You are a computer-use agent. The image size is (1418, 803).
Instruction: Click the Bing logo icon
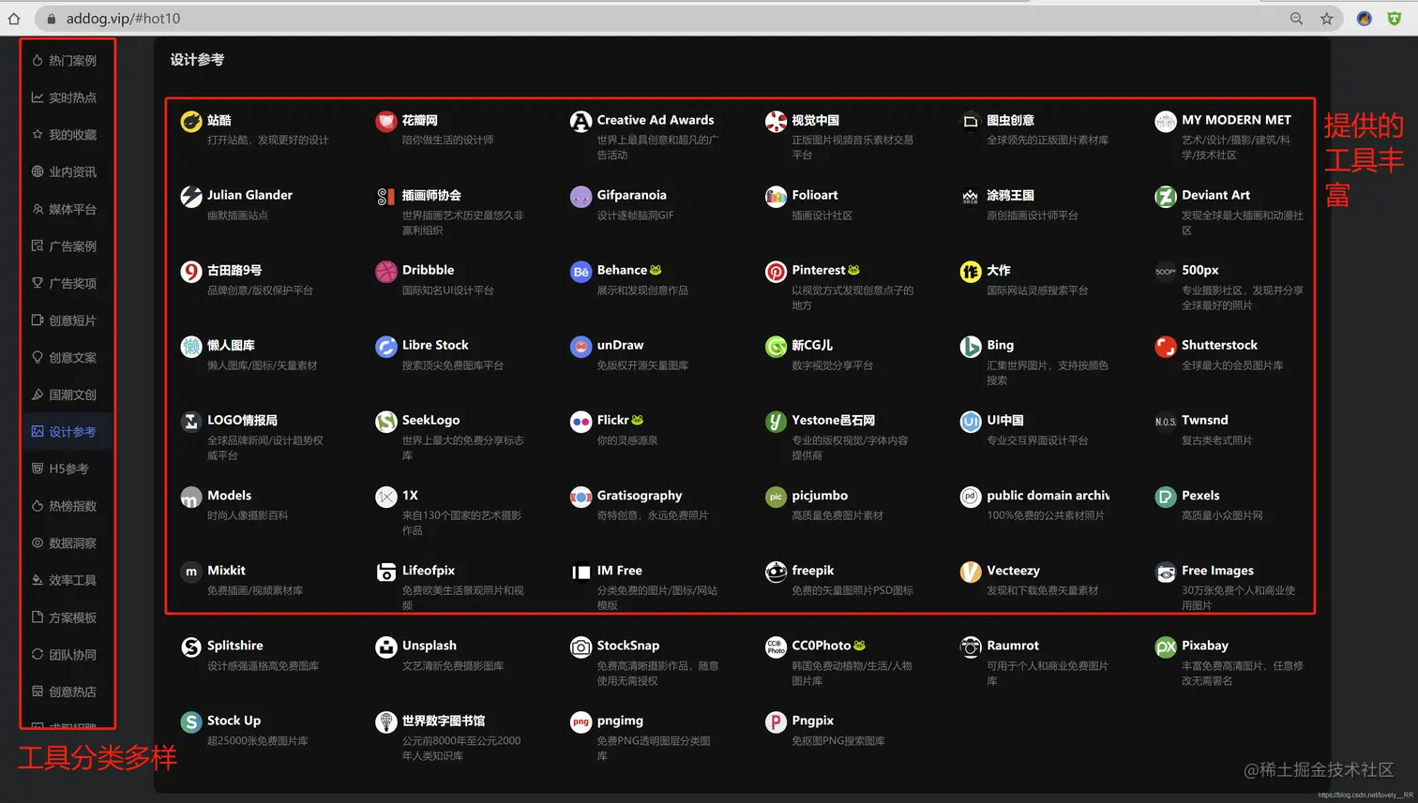tap(971, 347)
